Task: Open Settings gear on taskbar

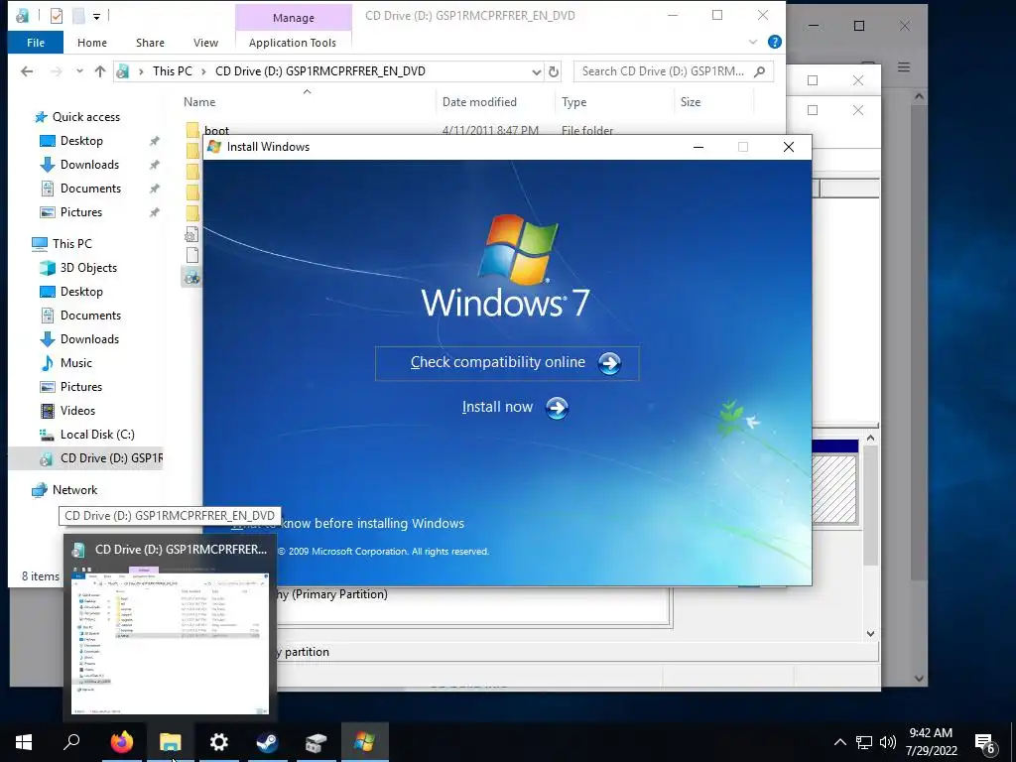Action: click(219, 742)
